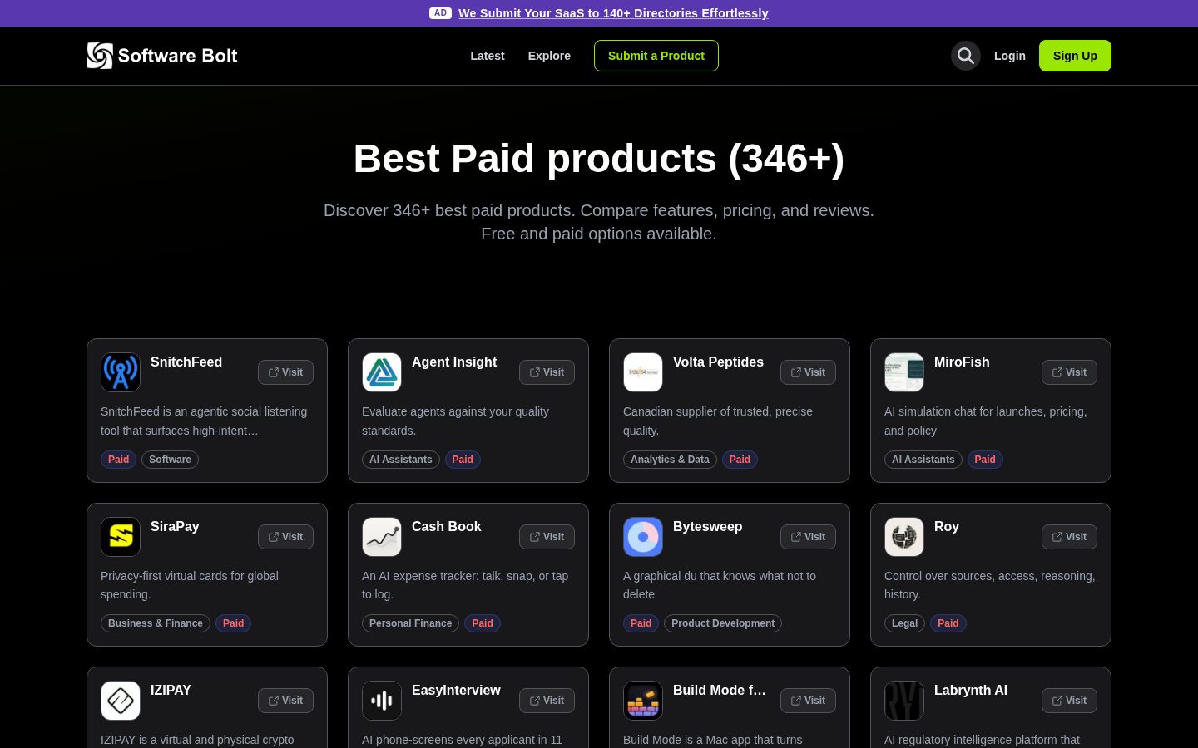The height and width of the screenshot is (748, 1198).
Task: Open the search magnifier icon
Action: pyautogui.click(x=966, y=56)
